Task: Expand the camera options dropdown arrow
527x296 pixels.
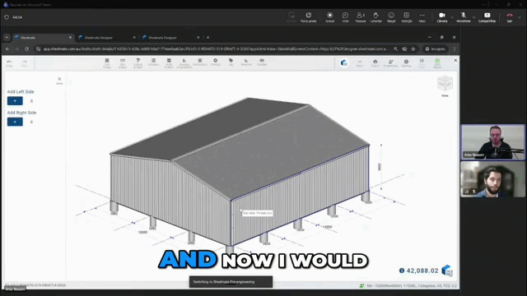Action: pos(452,17)
